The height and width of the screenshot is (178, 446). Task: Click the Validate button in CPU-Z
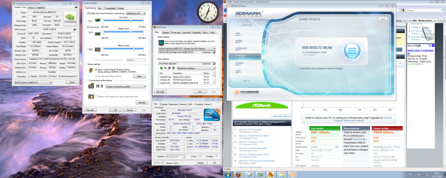(200, 163)
